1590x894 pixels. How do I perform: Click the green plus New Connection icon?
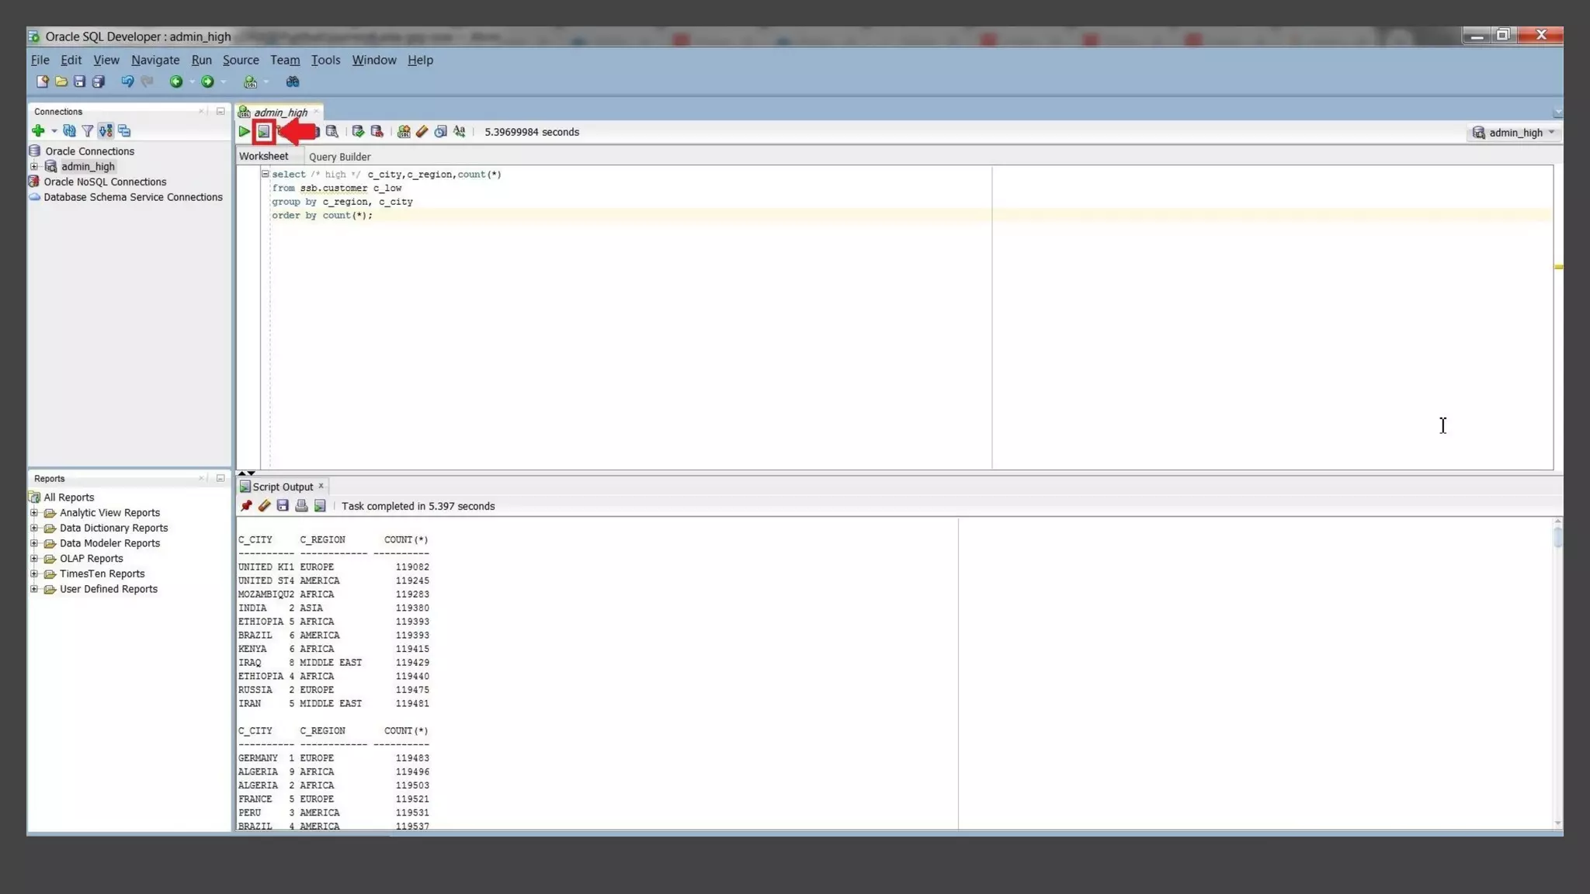pyautogui.click(x=38, y=131)
